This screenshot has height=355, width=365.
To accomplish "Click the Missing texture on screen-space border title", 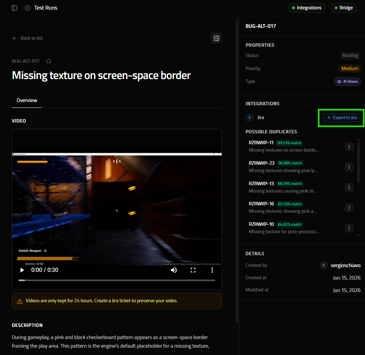I will tap(101, 75).
